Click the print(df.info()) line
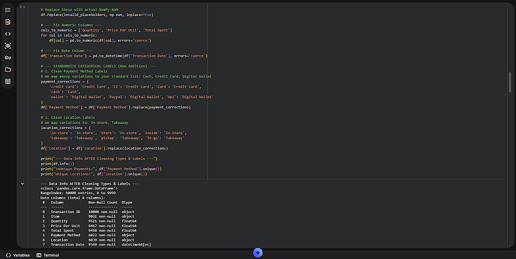Viewport: 516px width, 259px height. (x=58, y=164)
